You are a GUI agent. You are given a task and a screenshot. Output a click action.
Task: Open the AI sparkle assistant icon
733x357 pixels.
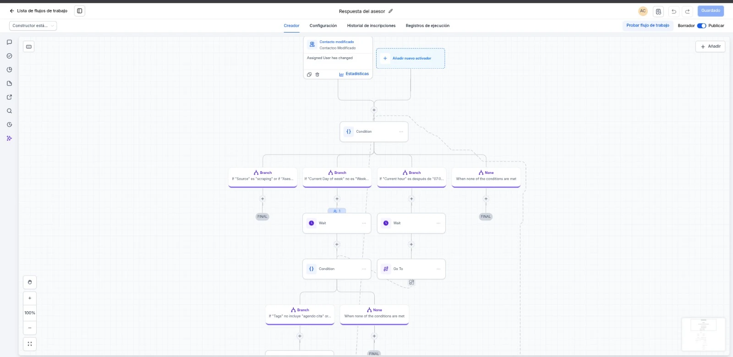pyautogui.click(x=9, y=138)
